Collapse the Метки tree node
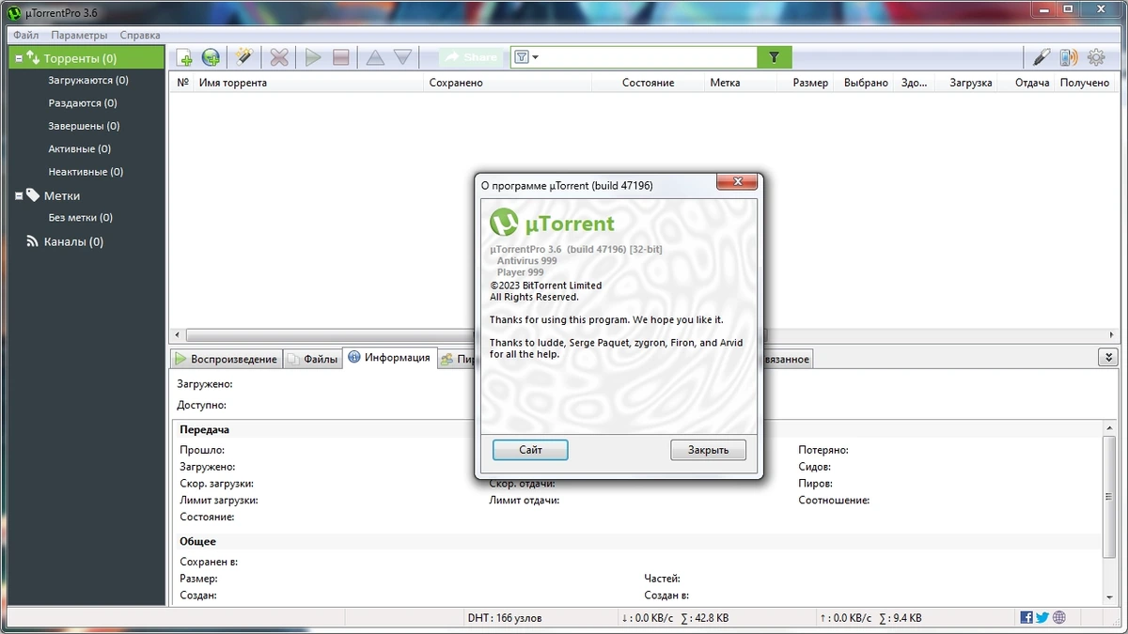1128x634 pixels. click(x=18, y=196)
